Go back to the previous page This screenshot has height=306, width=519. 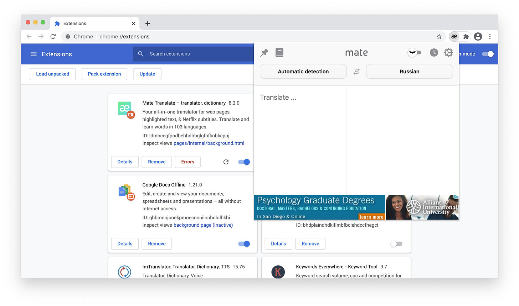pos(29,36)
